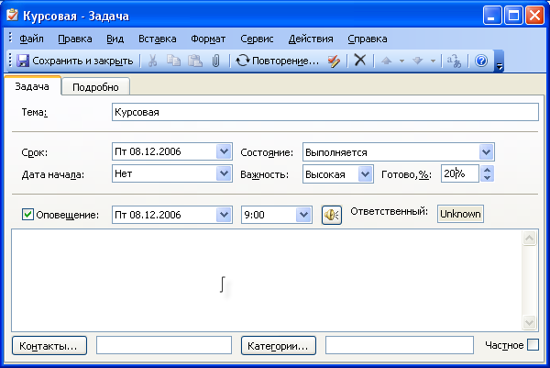Click the contacts text field
The height and width of the screenshot is (368, 550).
[x=164, y=345]
